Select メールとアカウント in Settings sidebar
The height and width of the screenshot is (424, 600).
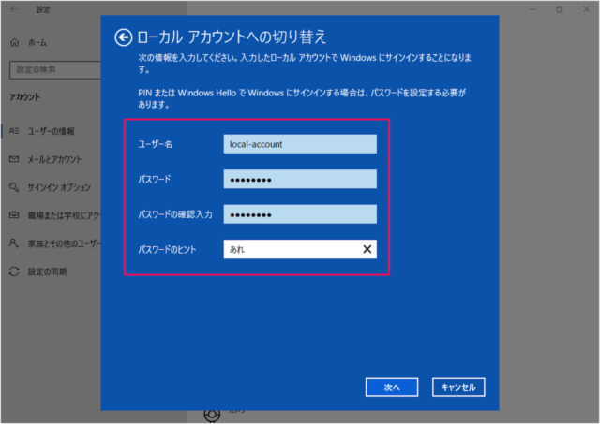point(54,159)
